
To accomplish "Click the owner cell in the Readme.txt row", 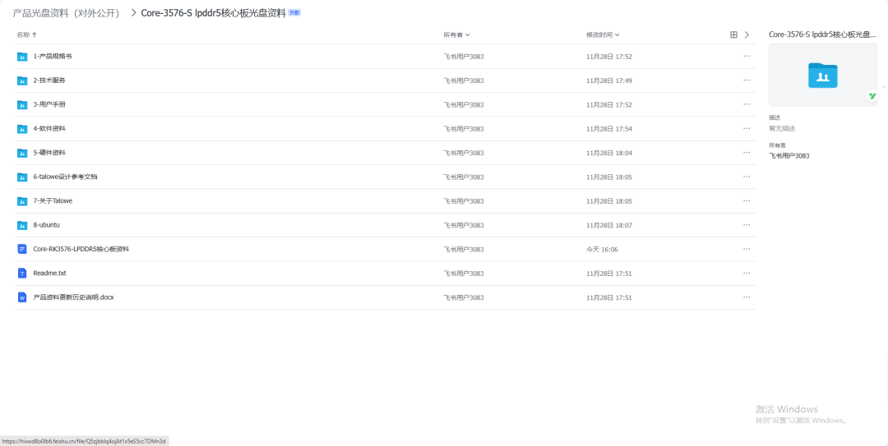I will (x=463, y=274).
